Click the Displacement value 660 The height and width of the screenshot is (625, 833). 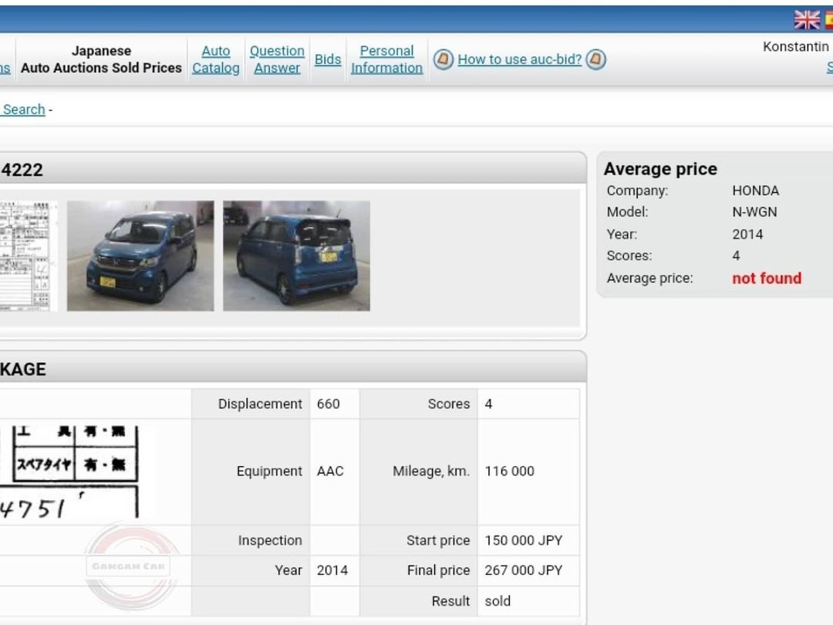[x=328, y=404]
